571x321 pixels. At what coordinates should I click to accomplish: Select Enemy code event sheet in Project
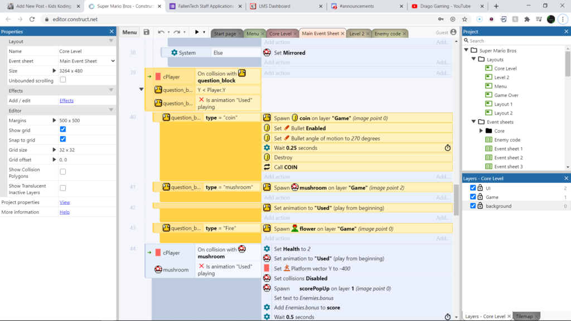507,140
